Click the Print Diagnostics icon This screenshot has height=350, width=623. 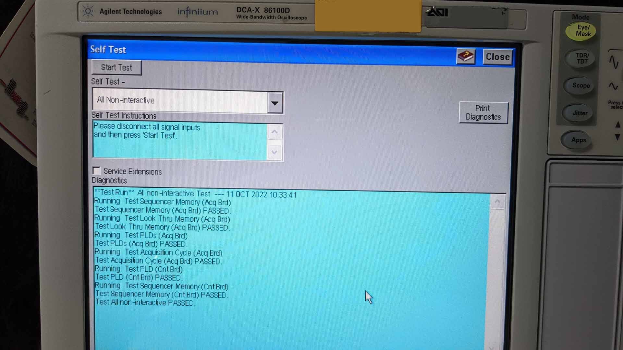483,112
